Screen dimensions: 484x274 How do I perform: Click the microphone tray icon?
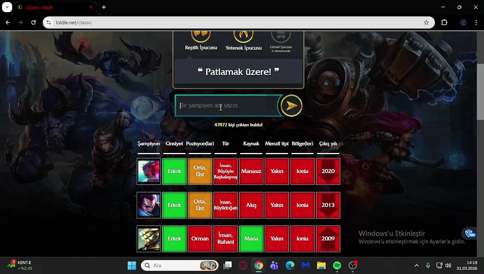tap(428, 266)
